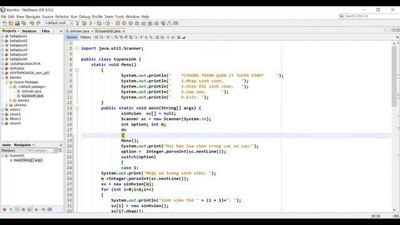Run the project with green play icon
The width and height of the screenshot is (400, 225).
tap(91, 23)
